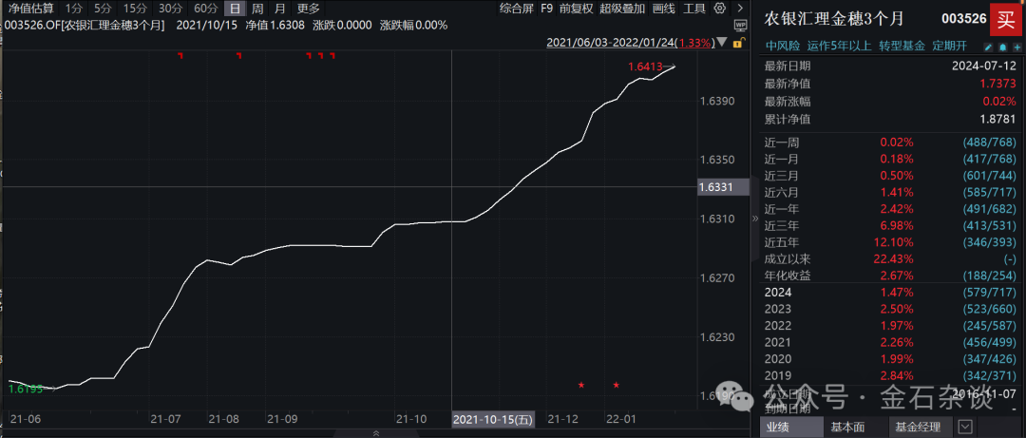Click 综合屏 in the toolbar
1026x438 pixels.
[516, 9]
